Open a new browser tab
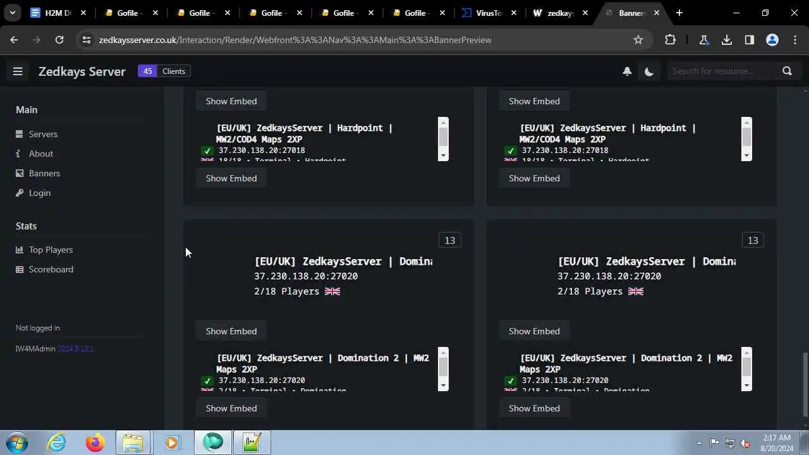Viewport: 809px width, 455px height. pos(679,13)
